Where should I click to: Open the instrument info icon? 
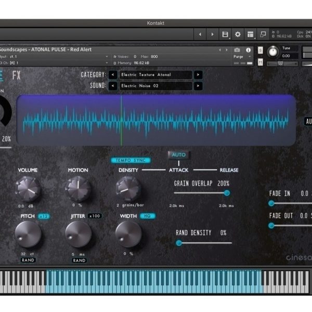point(248,50)
